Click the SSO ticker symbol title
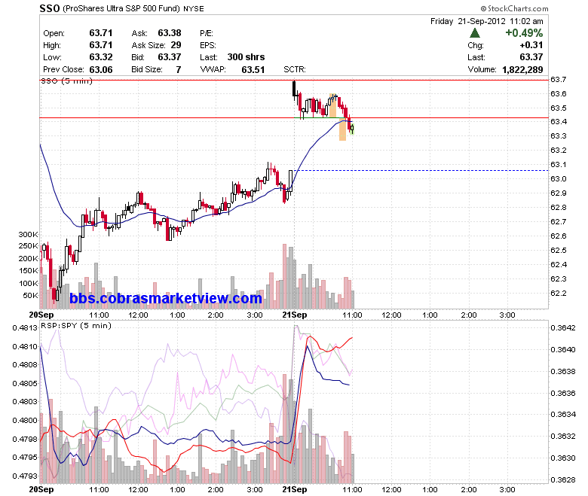This screenshot has width=588, height=496. coord(50,8)
